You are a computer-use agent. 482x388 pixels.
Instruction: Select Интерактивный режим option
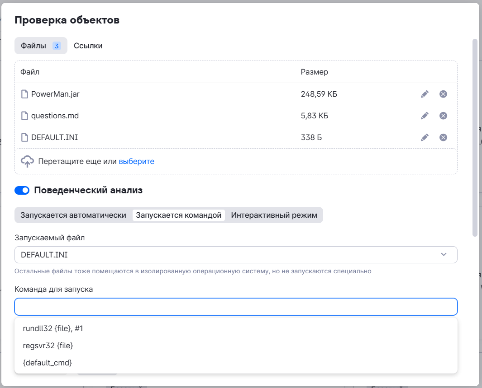(274, 215)
